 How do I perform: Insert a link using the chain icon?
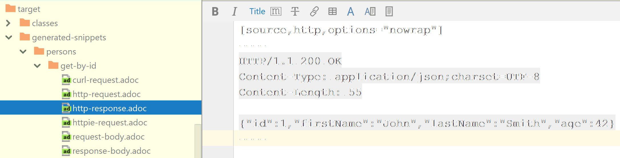(314, 12)
